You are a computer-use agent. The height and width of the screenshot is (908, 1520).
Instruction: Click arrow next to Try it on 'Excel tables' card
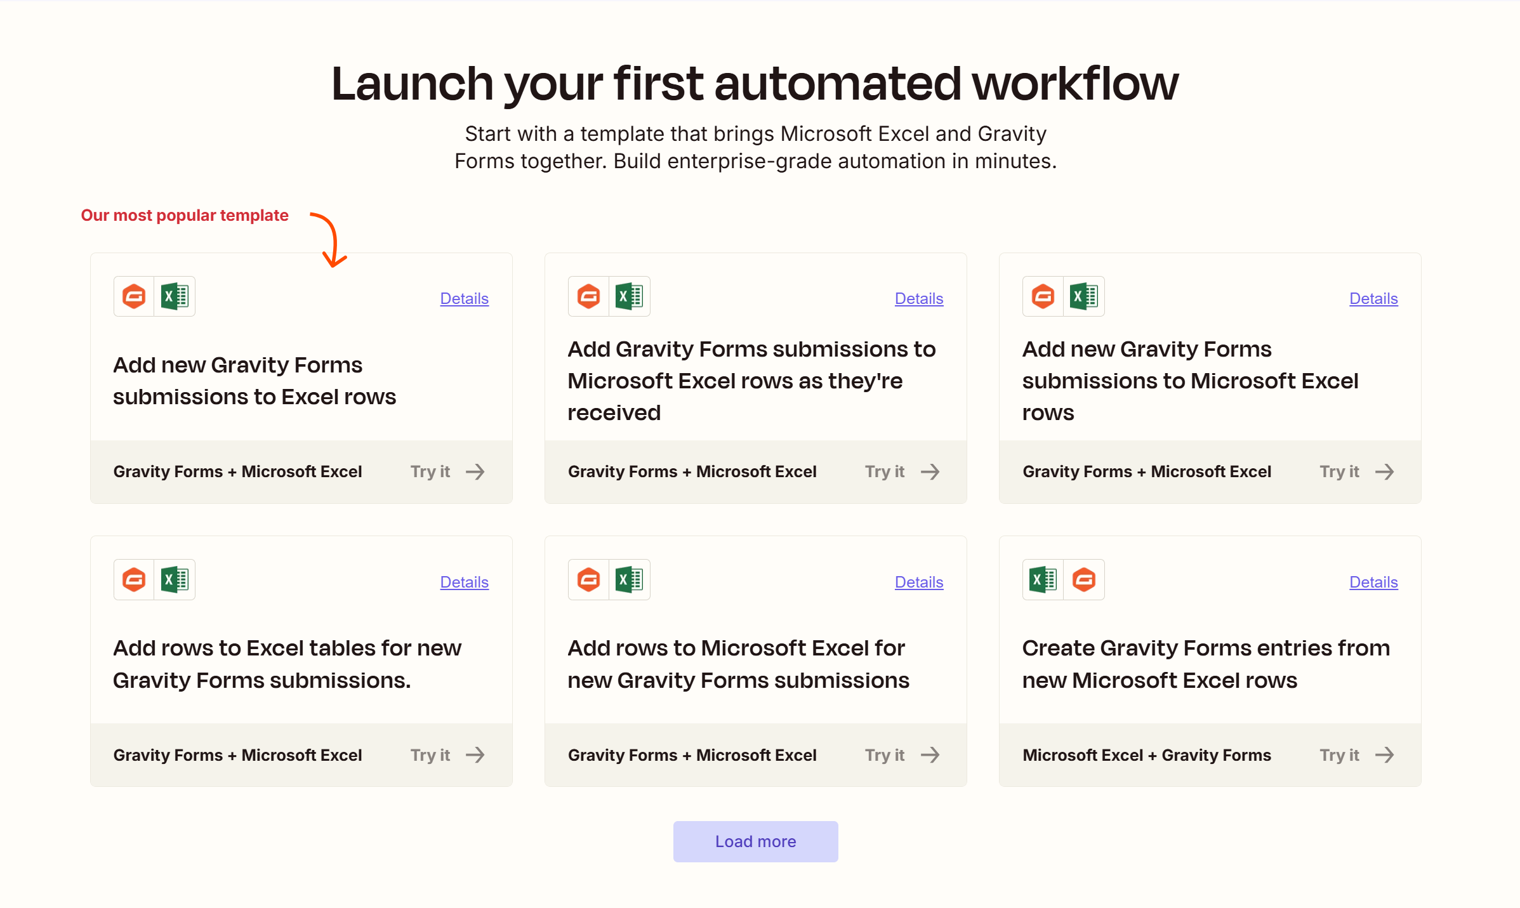[475, 754]
